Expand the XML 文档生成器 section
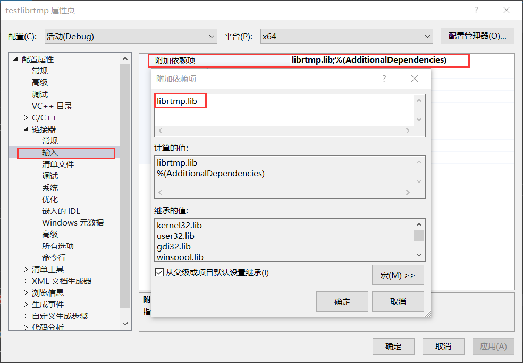 [x=24, y=281]
